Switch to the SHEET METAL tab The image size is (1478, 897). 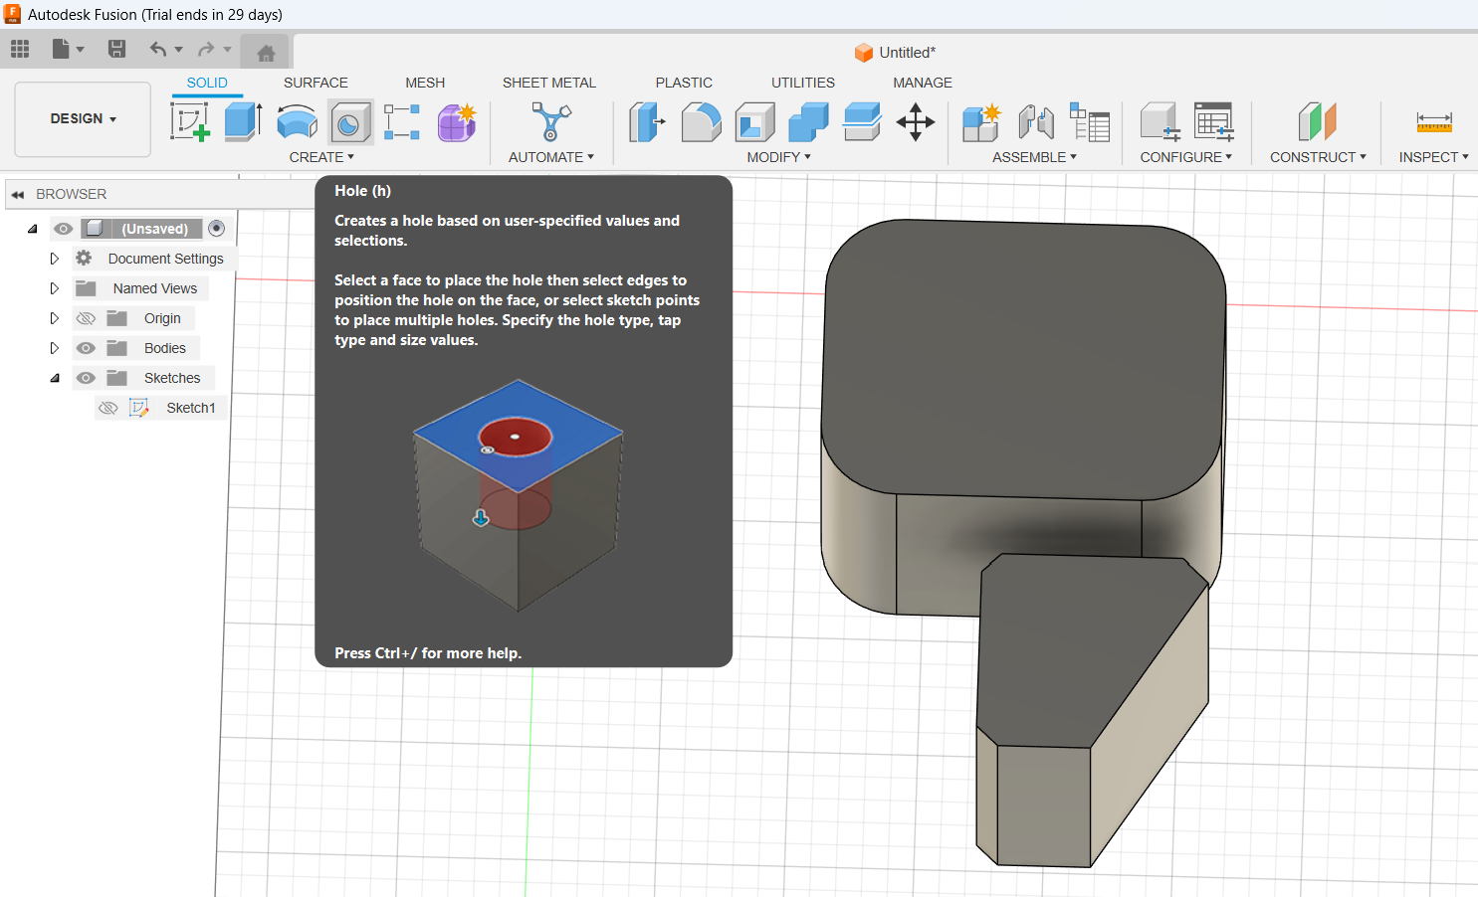549,83
